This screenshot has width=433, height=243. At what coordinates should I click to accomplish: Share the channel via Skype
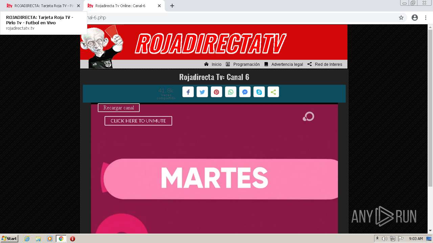pyautogui.click(x=259, y=92)
